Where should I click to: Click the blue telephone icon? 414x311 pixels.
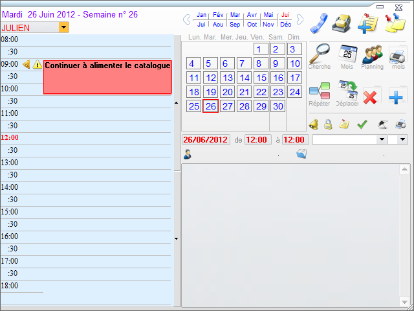pyautogui.click(x=319, y=23)
